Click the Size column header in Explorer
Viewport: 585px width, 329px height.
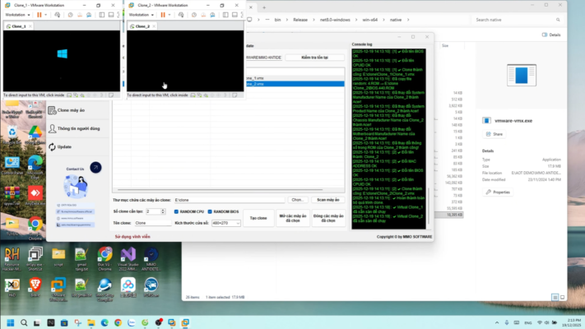click(x=445, y=45)
